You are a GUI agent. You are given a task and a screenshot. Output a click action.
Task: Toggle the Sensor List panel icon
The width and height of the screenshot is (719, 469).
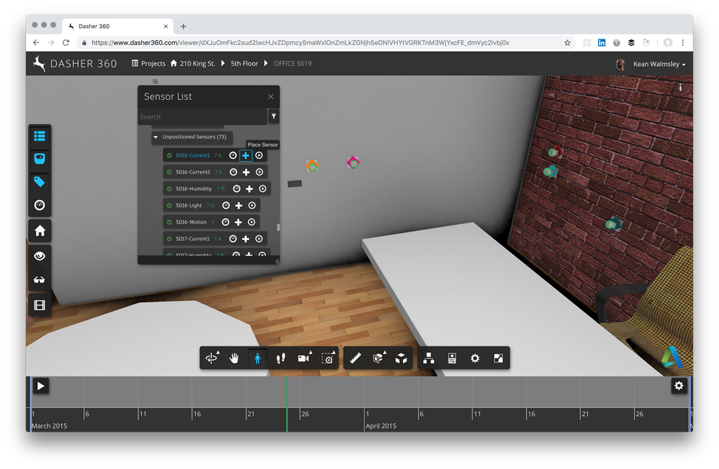(x=39, y=136)
